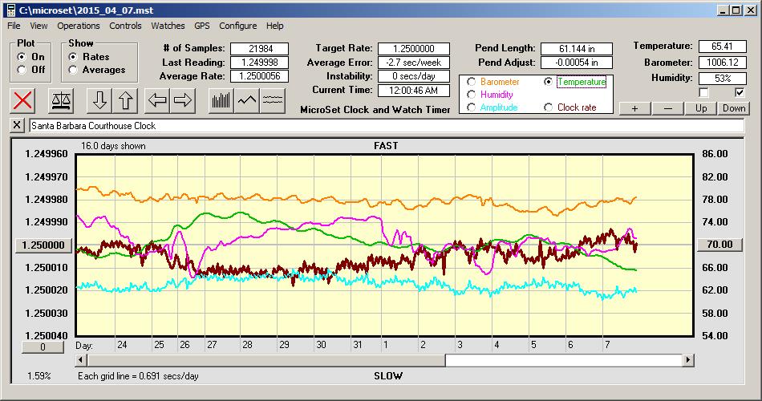Image resolution: width=762 pixels, height=401 pixels.
Task: Click the Average Error value field
Action: click(x=414, y=63)
